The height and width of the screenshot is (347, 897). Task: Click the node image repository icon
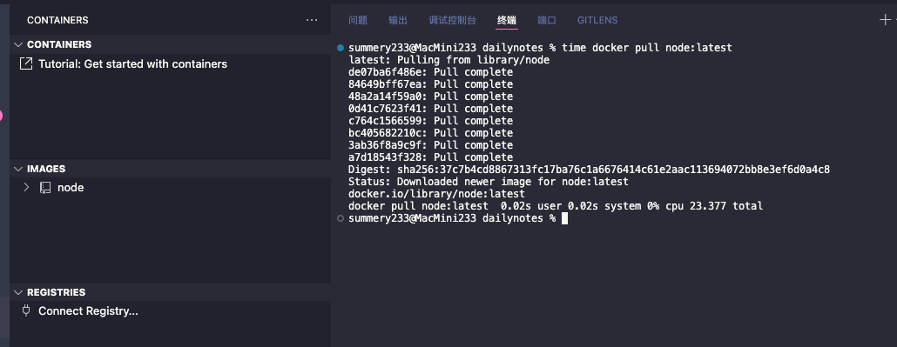coord(45,188)
